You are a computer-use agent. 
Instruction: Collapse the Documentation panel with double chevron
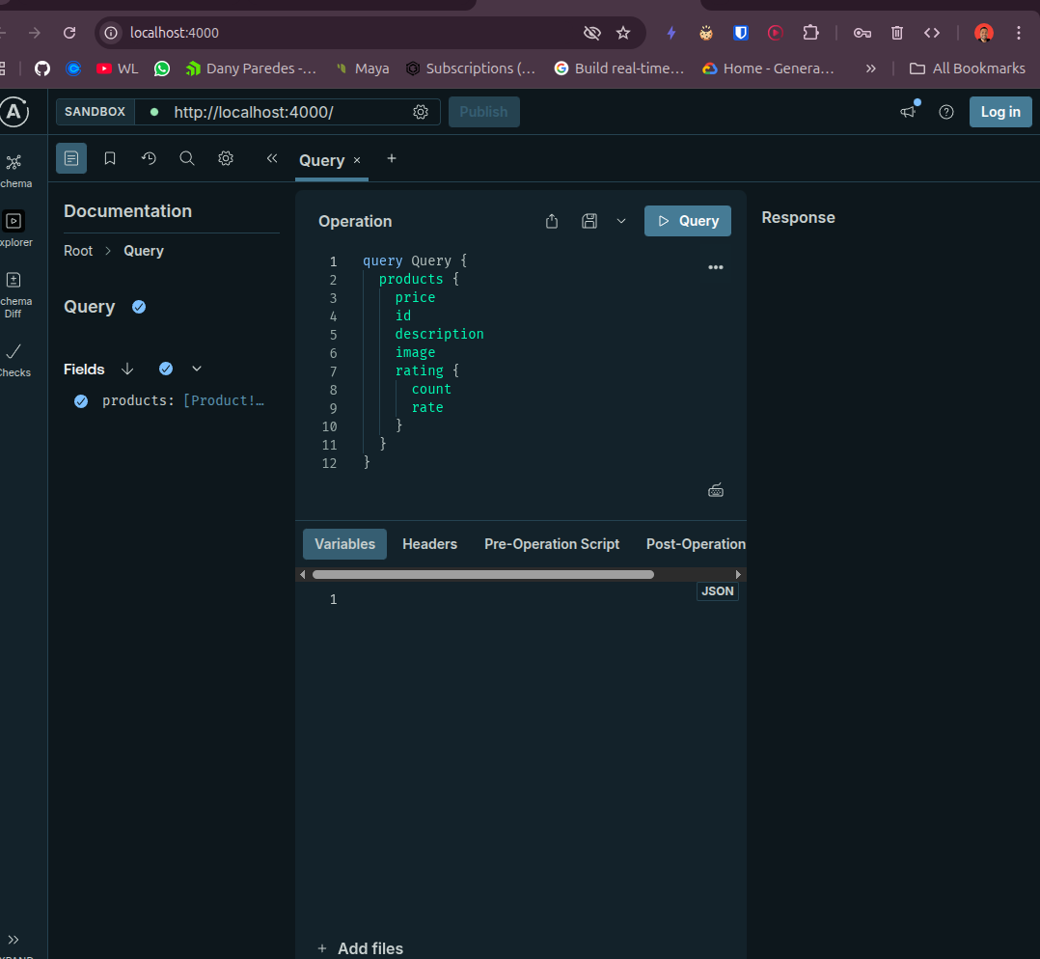pyautogui.click(x=271, y=158)
